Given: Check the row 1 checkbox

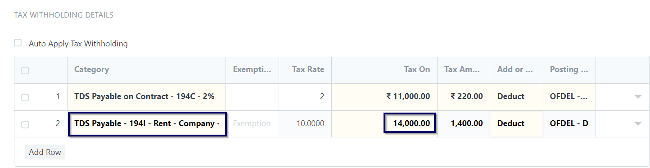Looking at the screenshot, I should [25, 97].
